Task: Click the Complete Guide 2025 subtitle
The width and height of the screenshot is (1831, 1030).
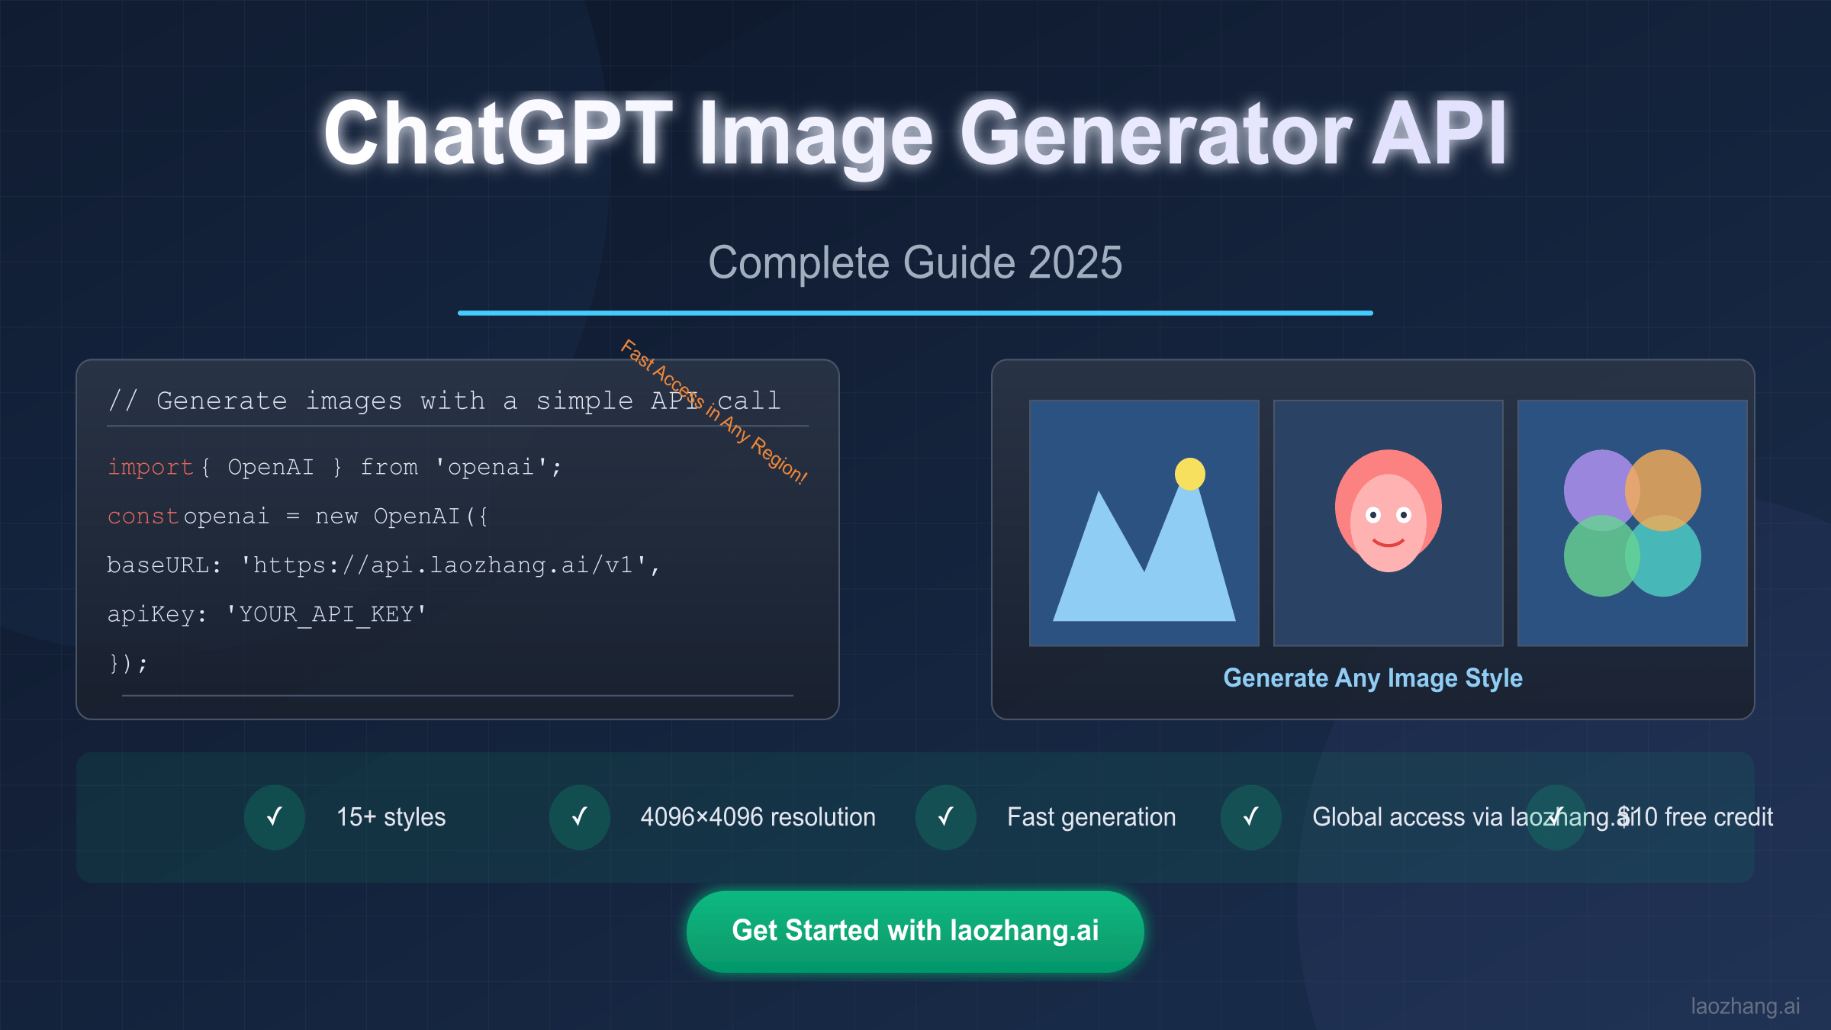Action: [915, 262]
